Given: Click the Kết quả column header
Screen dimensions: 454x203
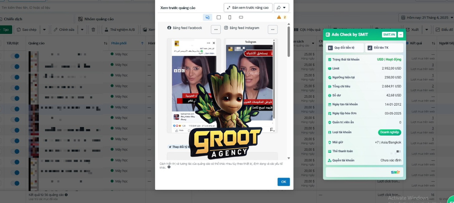Looking at the screenshot, I should 416,43.
